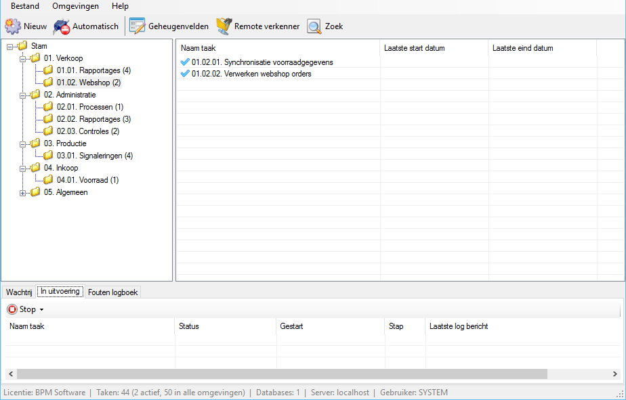The height and width of the screenshot is (400, 626).
Task: Open the Stop dropdown arrow
Action: (41, 310)
